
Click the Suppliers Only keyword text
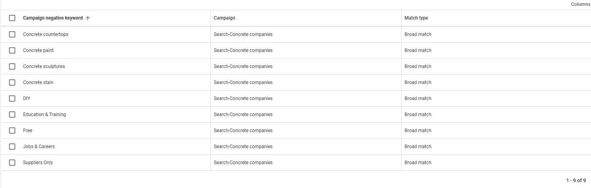point(38,163)
